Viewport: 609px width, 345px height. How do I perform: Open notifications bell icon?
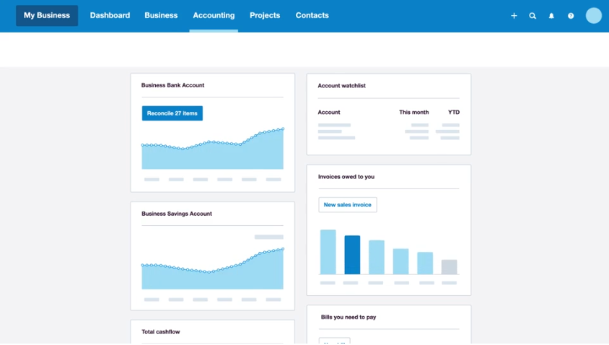click(551, 16)
